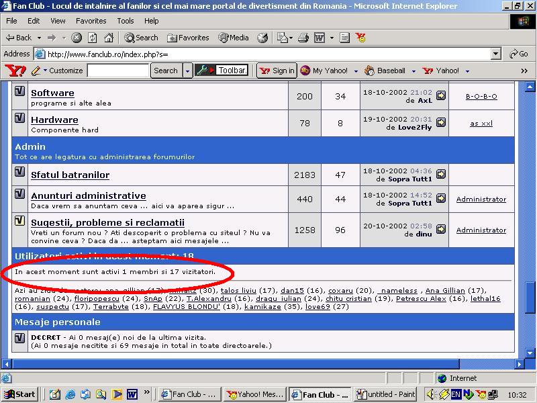The image size is (537, 403).
Task: Open the Discuss toolbar icon
Action: 344,38
